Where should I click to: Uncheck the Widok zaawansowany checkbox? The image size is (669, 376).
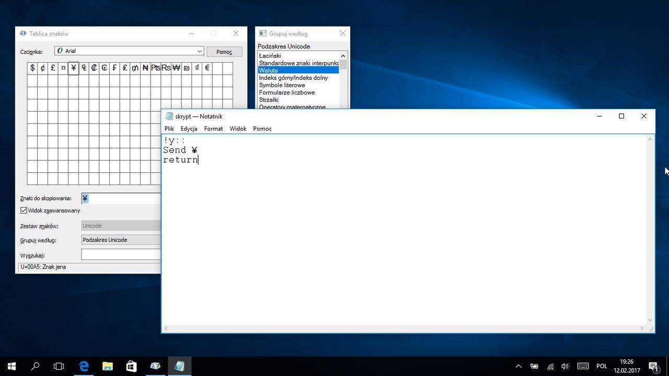click(x=24, y=210)
